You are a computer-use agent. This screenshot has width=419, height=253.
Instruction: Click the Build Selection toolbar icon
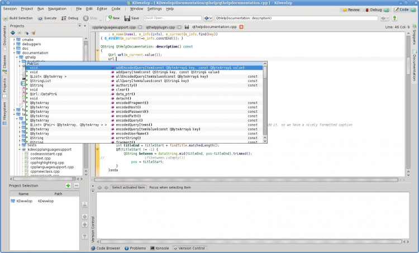[x=5, y=18]
